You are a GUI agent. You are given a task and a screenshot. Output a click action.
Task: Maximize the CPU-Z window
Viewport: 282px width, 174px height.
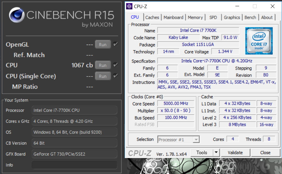point(255,6)
